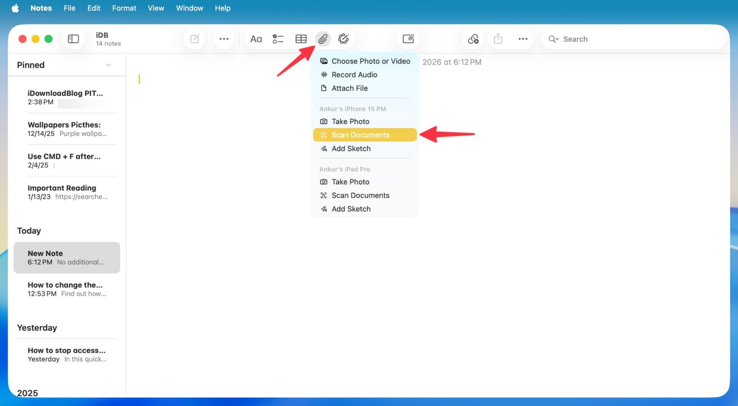
Task: Select Add Sketch under Ankur's iPad Pro
Action: click(365, 209)
